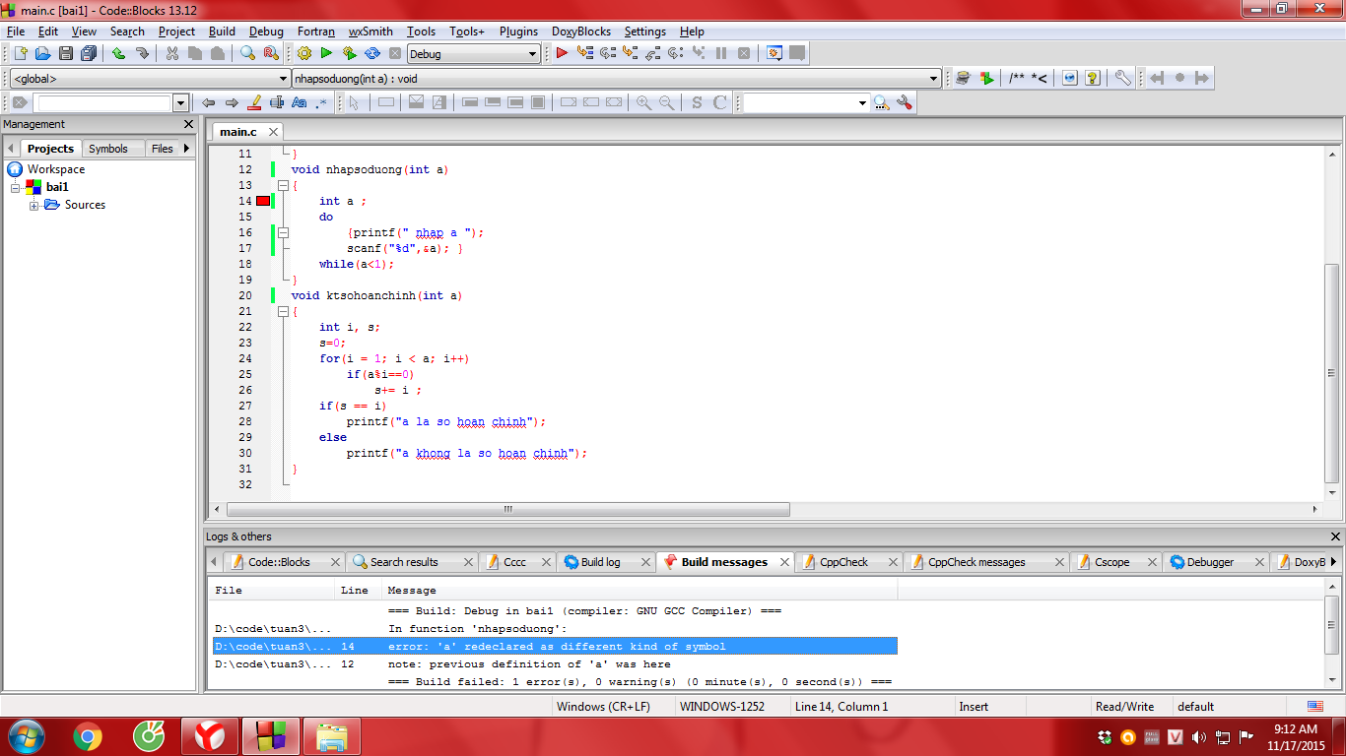The height and width of the screenshot is (756, 1346).
Task: Open the Build menu
Action: tap(222, 31)
